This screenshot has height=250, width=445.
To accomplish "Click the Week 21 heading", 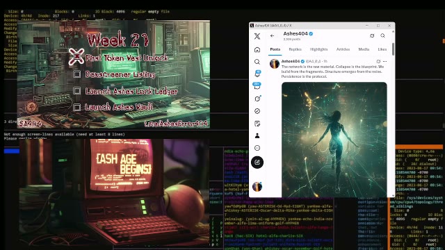I will [x=118, y=40].
